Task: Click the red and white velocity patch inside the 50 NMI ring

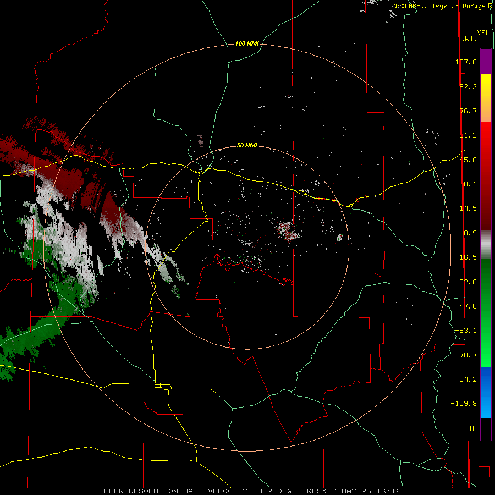Action: [287, 230]
